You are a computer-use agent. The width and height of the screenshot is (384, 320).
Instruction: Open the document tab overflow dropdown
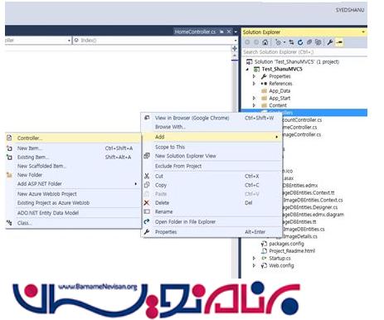236,32
